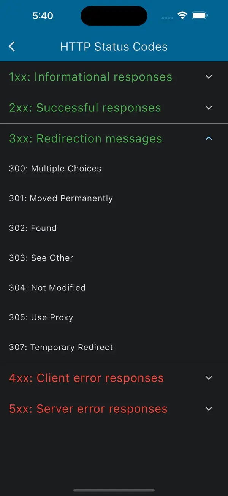View 303: See Other details
The image size is (228, 496).
point(41,258)
